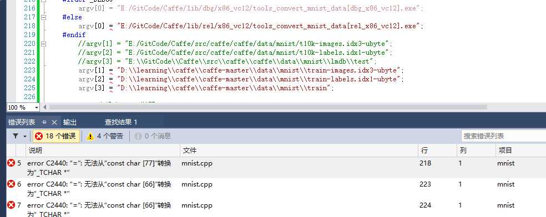Click the horizontal scrollbar left arrow
This screenshot has width=546, height=217.
44,107
